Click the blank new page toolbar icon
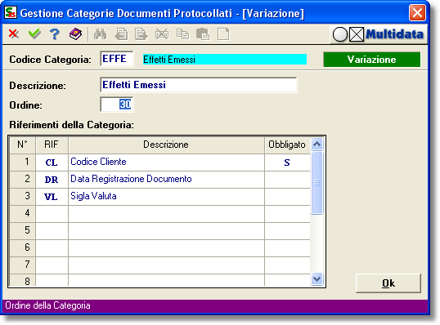 coord(223,34)
